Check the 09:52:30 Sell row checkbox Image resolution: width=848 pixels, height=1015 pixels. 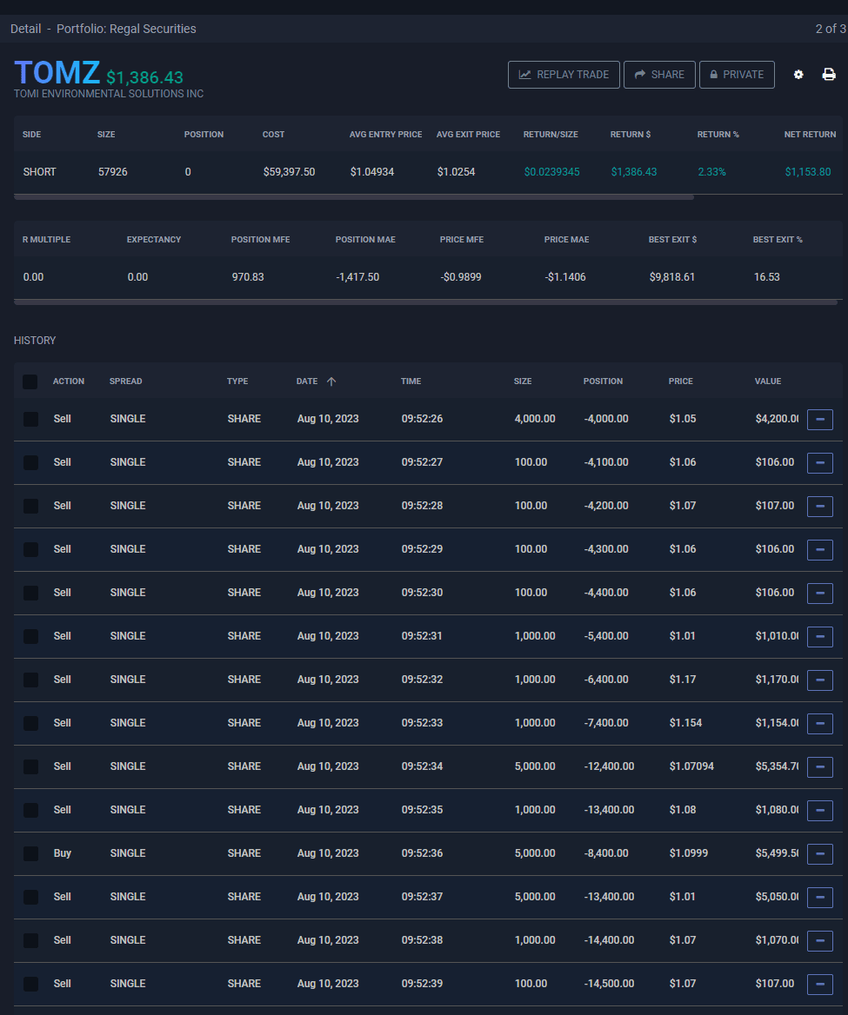(30, 593)
